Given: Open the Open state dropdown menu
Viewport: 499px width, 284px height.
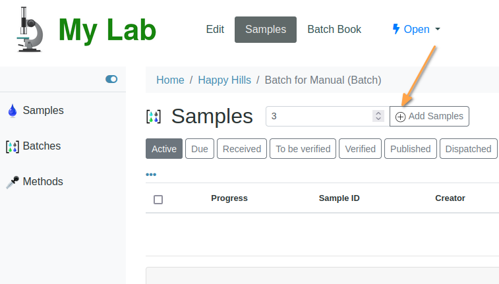Looking at the screenshot, I should tap(417, 29).
